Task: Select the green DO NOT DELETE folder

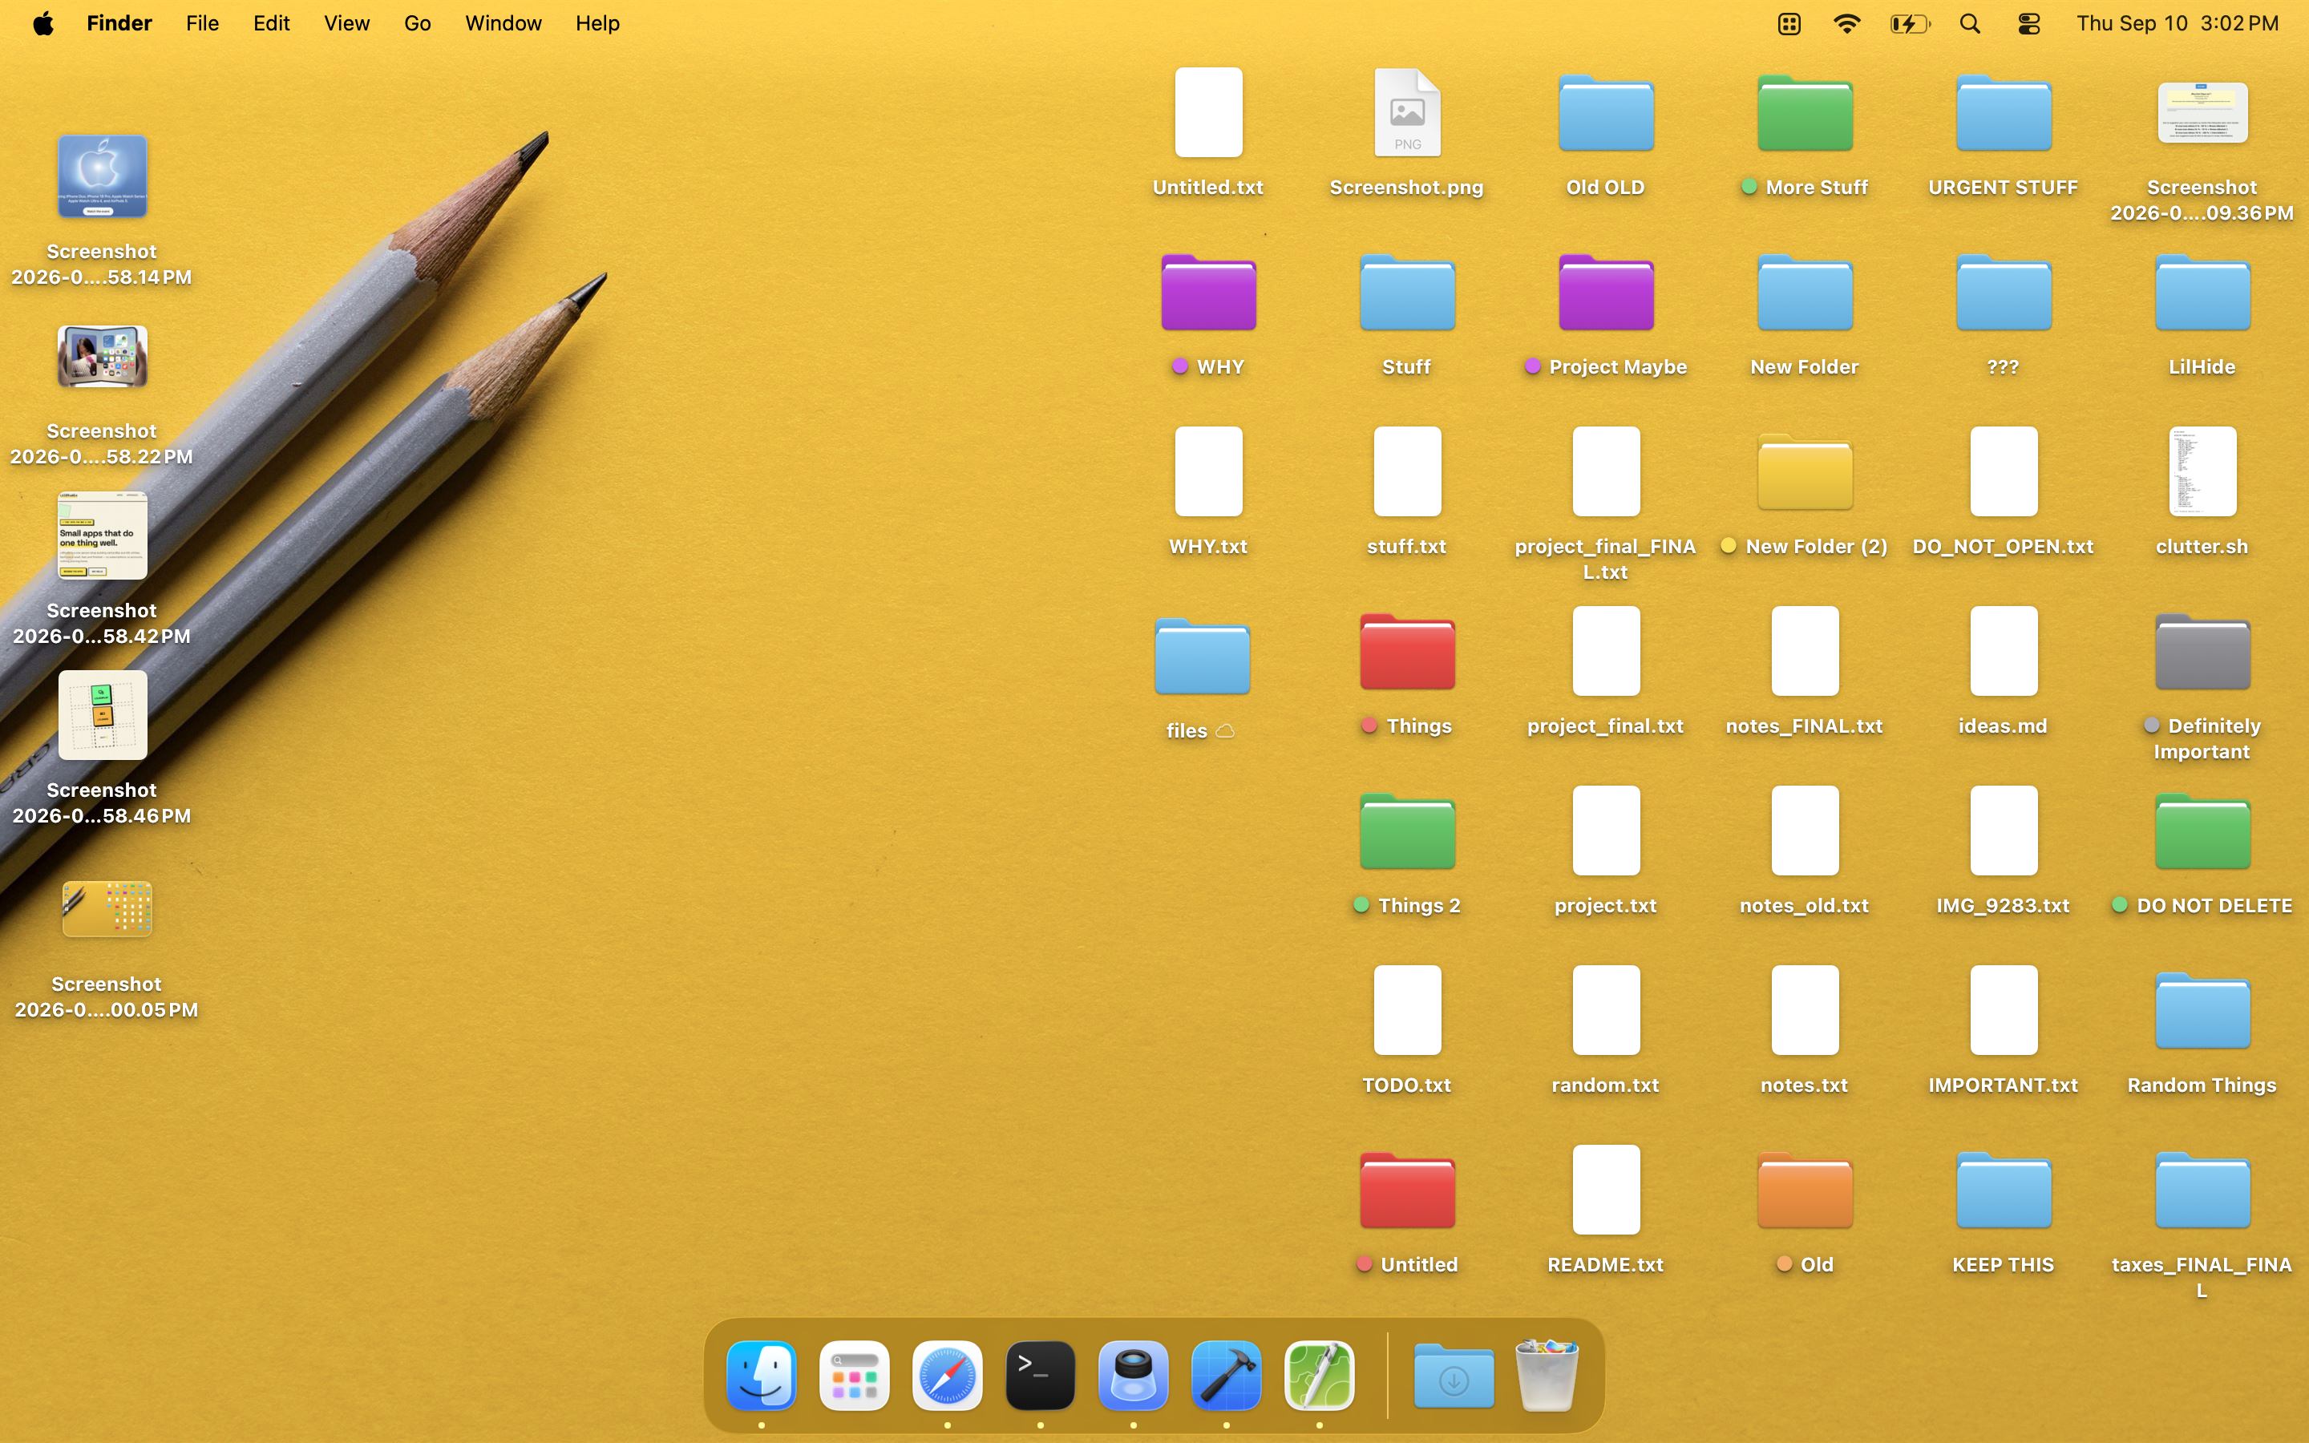Action: pyautogui.click(x=2202, y=831)
